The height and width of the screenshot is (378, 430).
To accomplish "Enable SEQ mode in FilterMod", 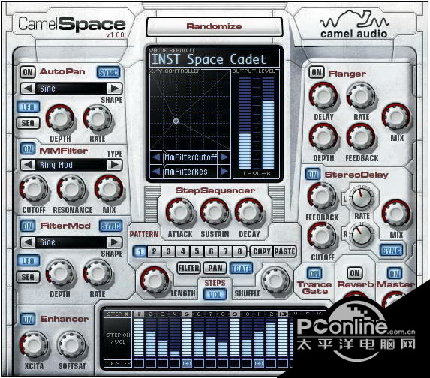I will pyautogui.click(x=29, y=277).
